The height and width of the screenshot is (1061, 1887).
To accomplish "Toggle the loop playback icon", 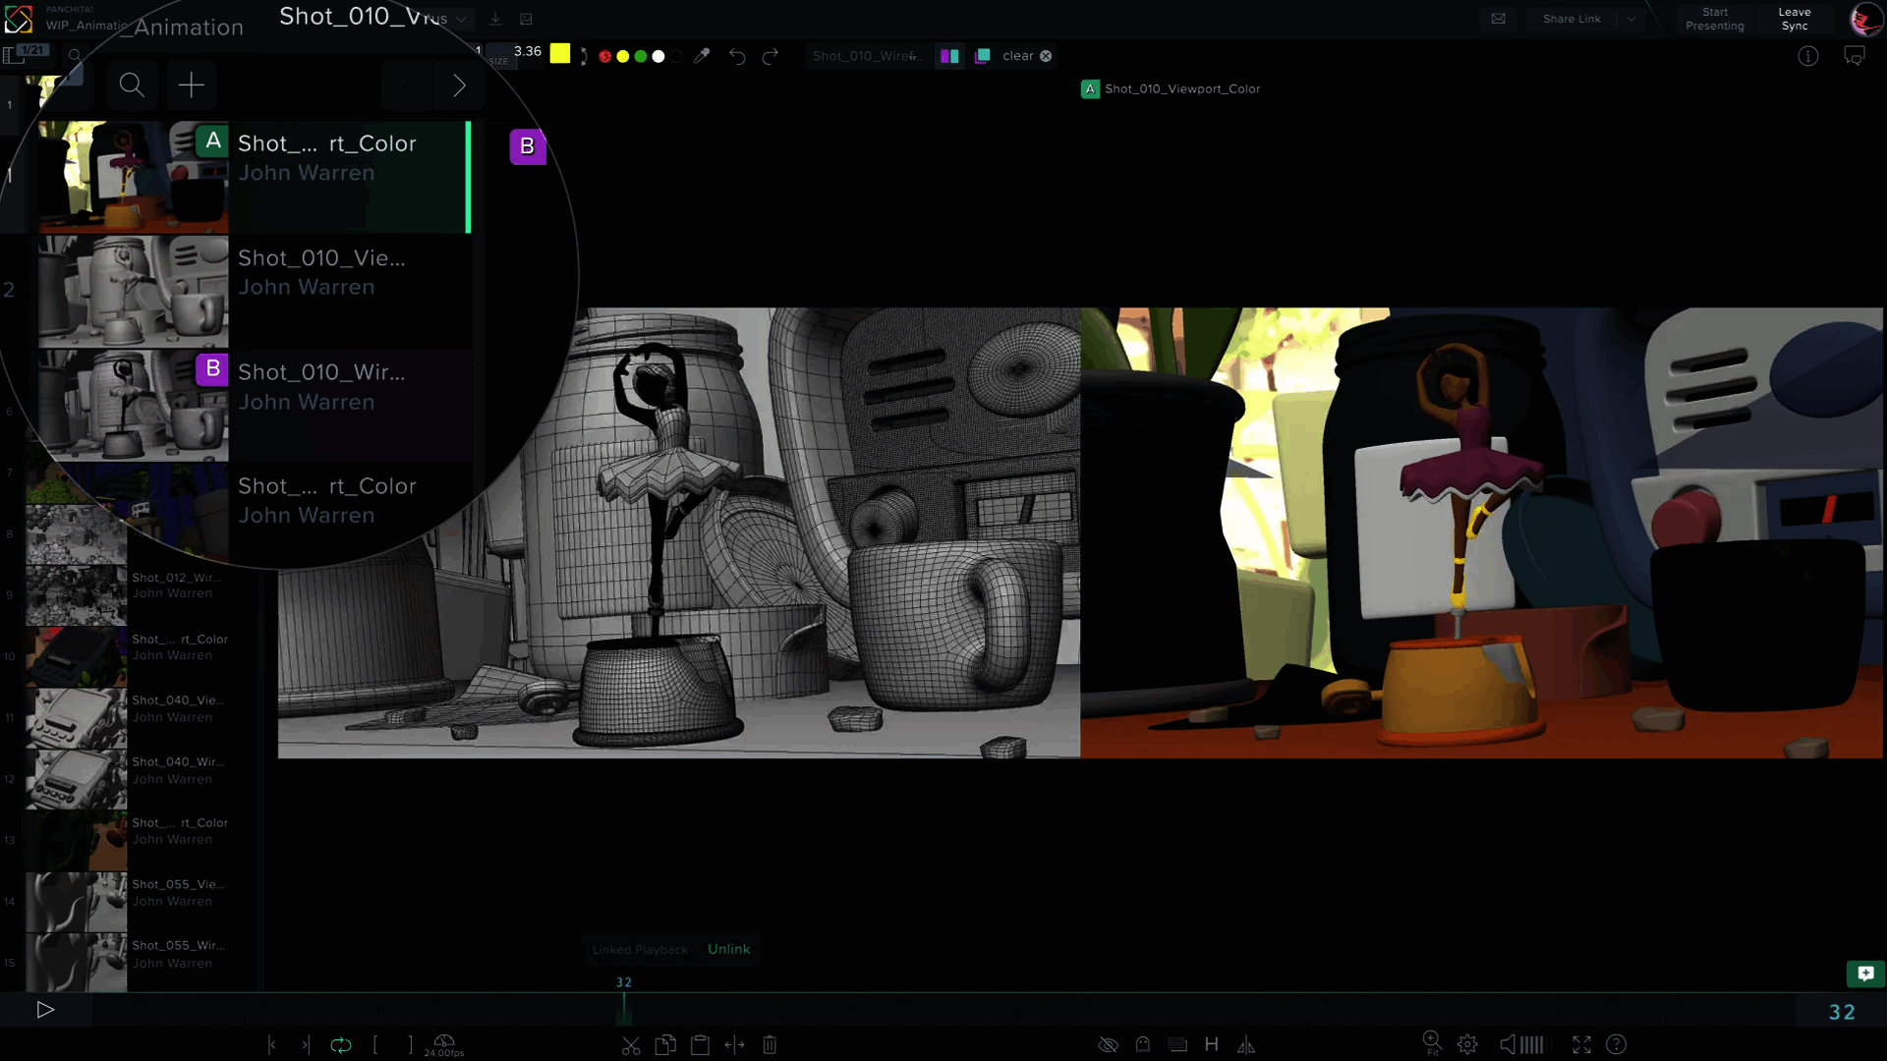I will pos(340,1045).
